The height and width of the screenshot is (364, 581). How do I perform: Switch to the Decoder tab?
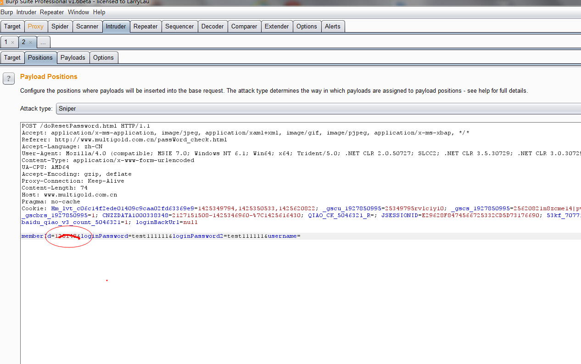[212, 27]
